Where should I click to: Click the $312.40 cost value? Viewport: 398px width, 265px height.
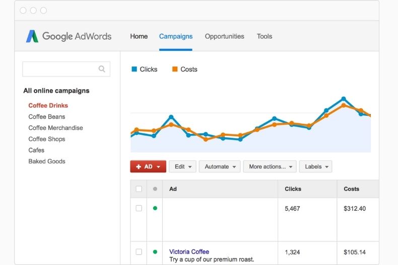pos(355,209)
